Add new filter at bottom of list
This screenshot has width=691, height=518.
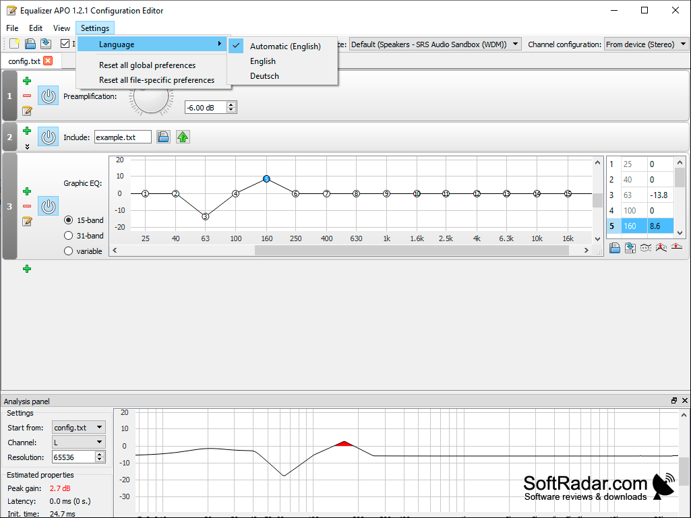pos(27,269)
